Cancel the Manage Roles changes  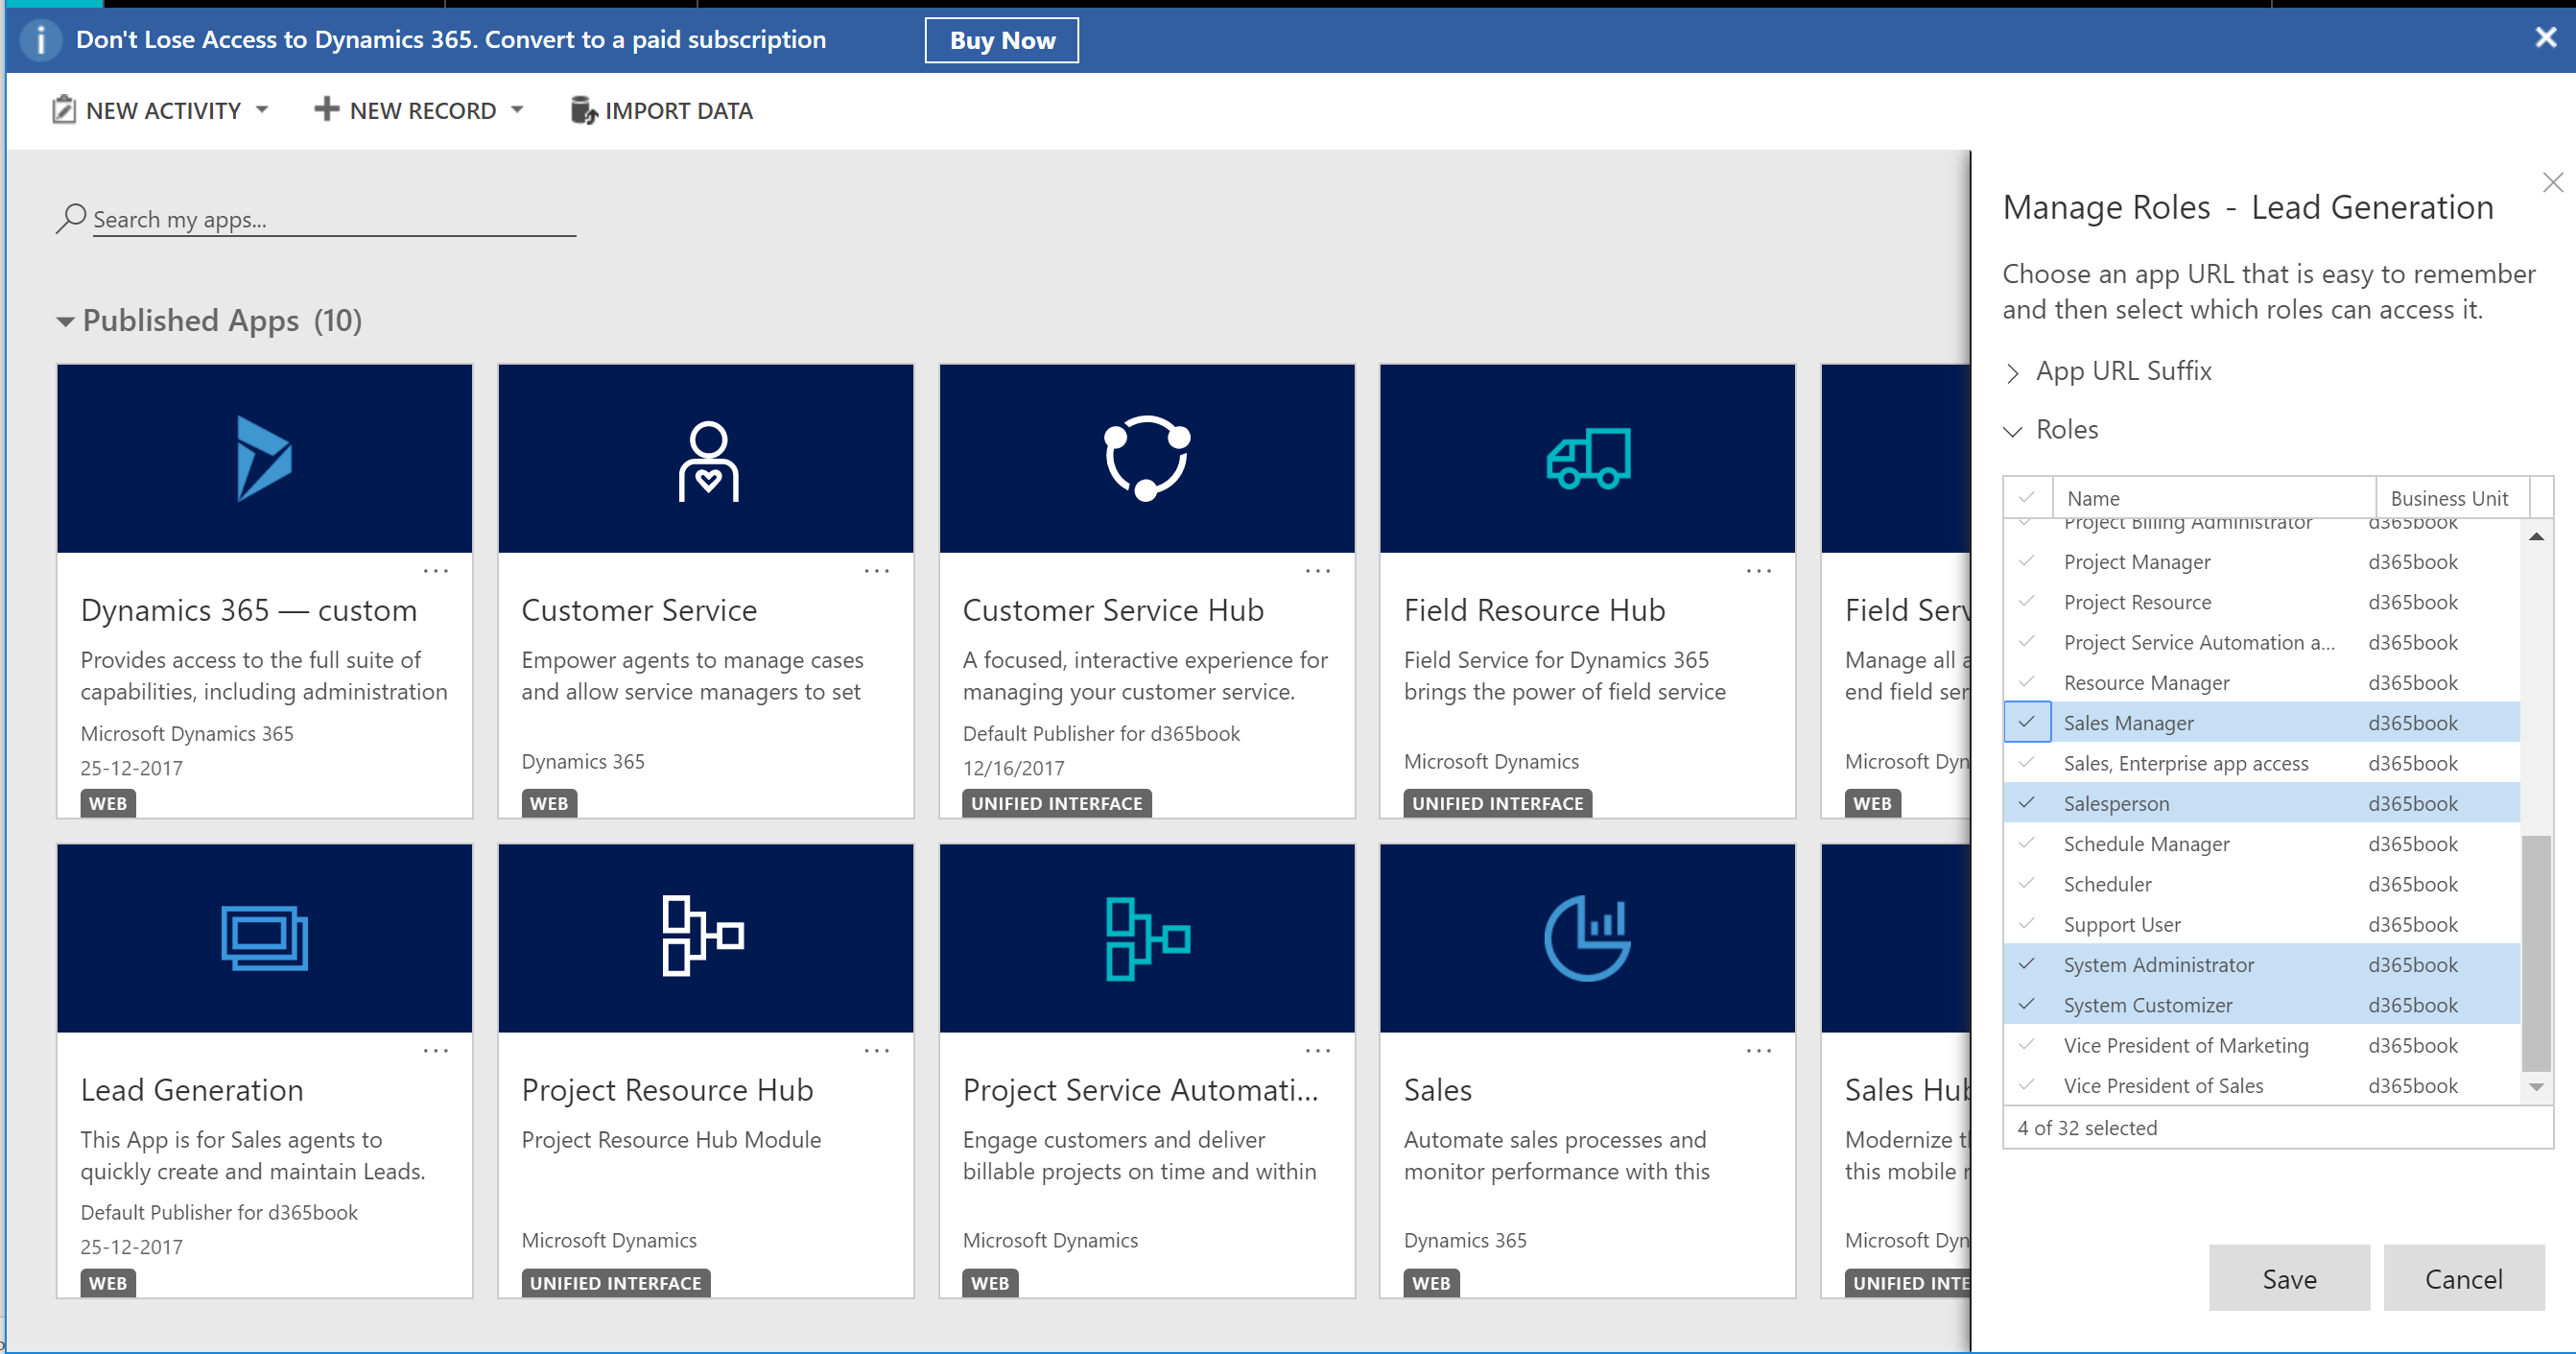coord(2462,1278)
